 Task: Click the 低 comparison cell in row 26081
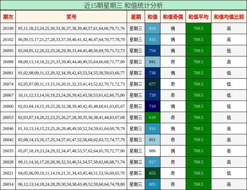229,73
